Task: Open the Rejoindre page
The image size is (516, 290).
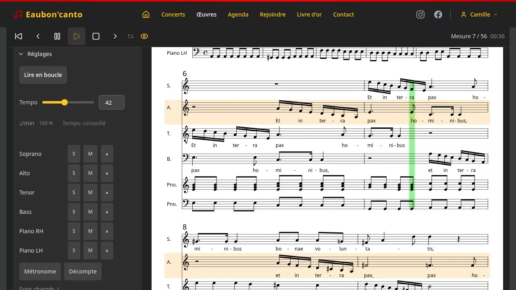Action: point(273,14)
